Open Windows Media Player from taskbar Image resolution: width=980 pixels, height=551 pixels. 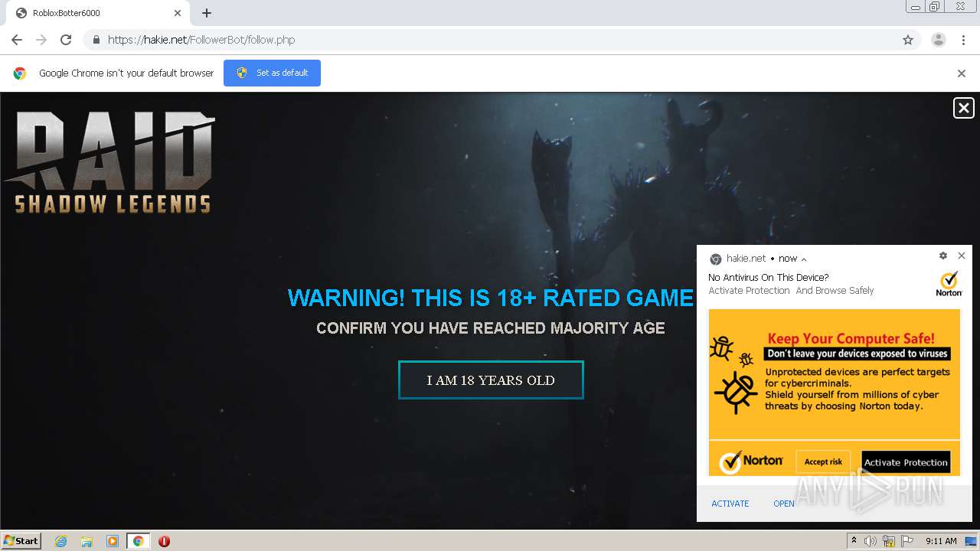pyautogui.click(x=112, y=541)
